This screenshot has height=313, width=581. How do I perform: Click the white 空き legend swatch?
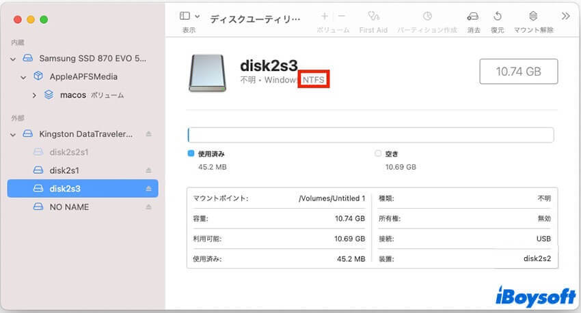(x=377, y=153)
